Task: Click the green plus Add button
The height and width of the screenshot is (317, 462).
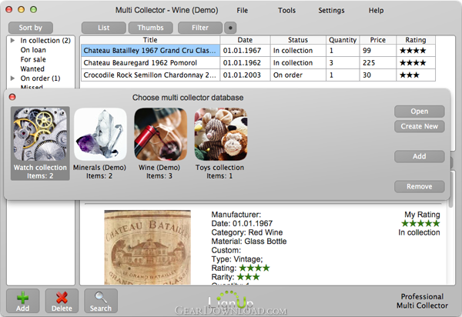Action: (23, 301)
